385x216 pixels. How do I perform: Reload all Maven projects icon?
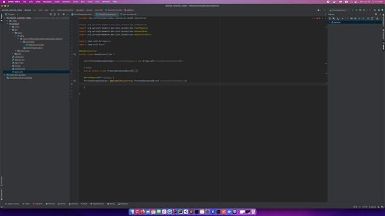coord(330,19)
